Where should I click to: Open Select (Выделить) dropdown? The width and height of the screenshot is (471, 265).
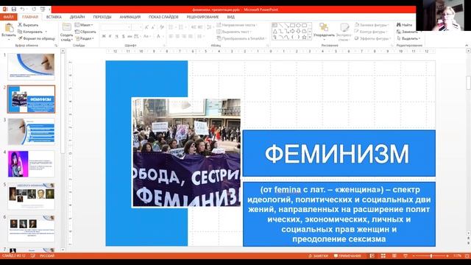408,38
